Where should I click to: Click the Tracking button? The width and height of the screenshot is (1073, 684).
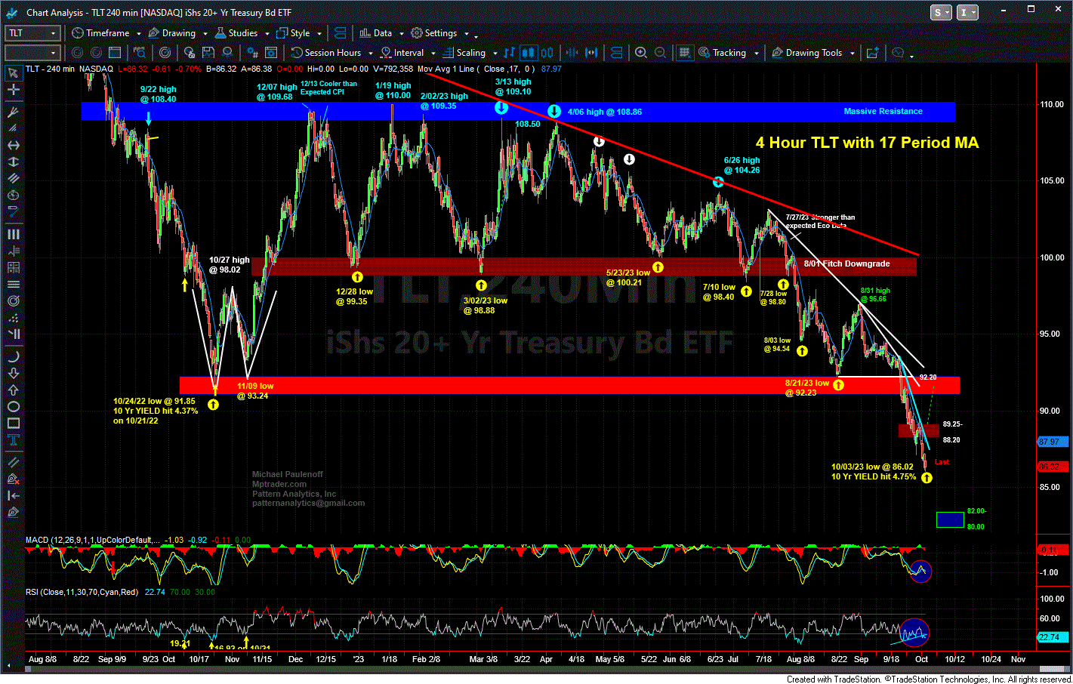(723, 53)
